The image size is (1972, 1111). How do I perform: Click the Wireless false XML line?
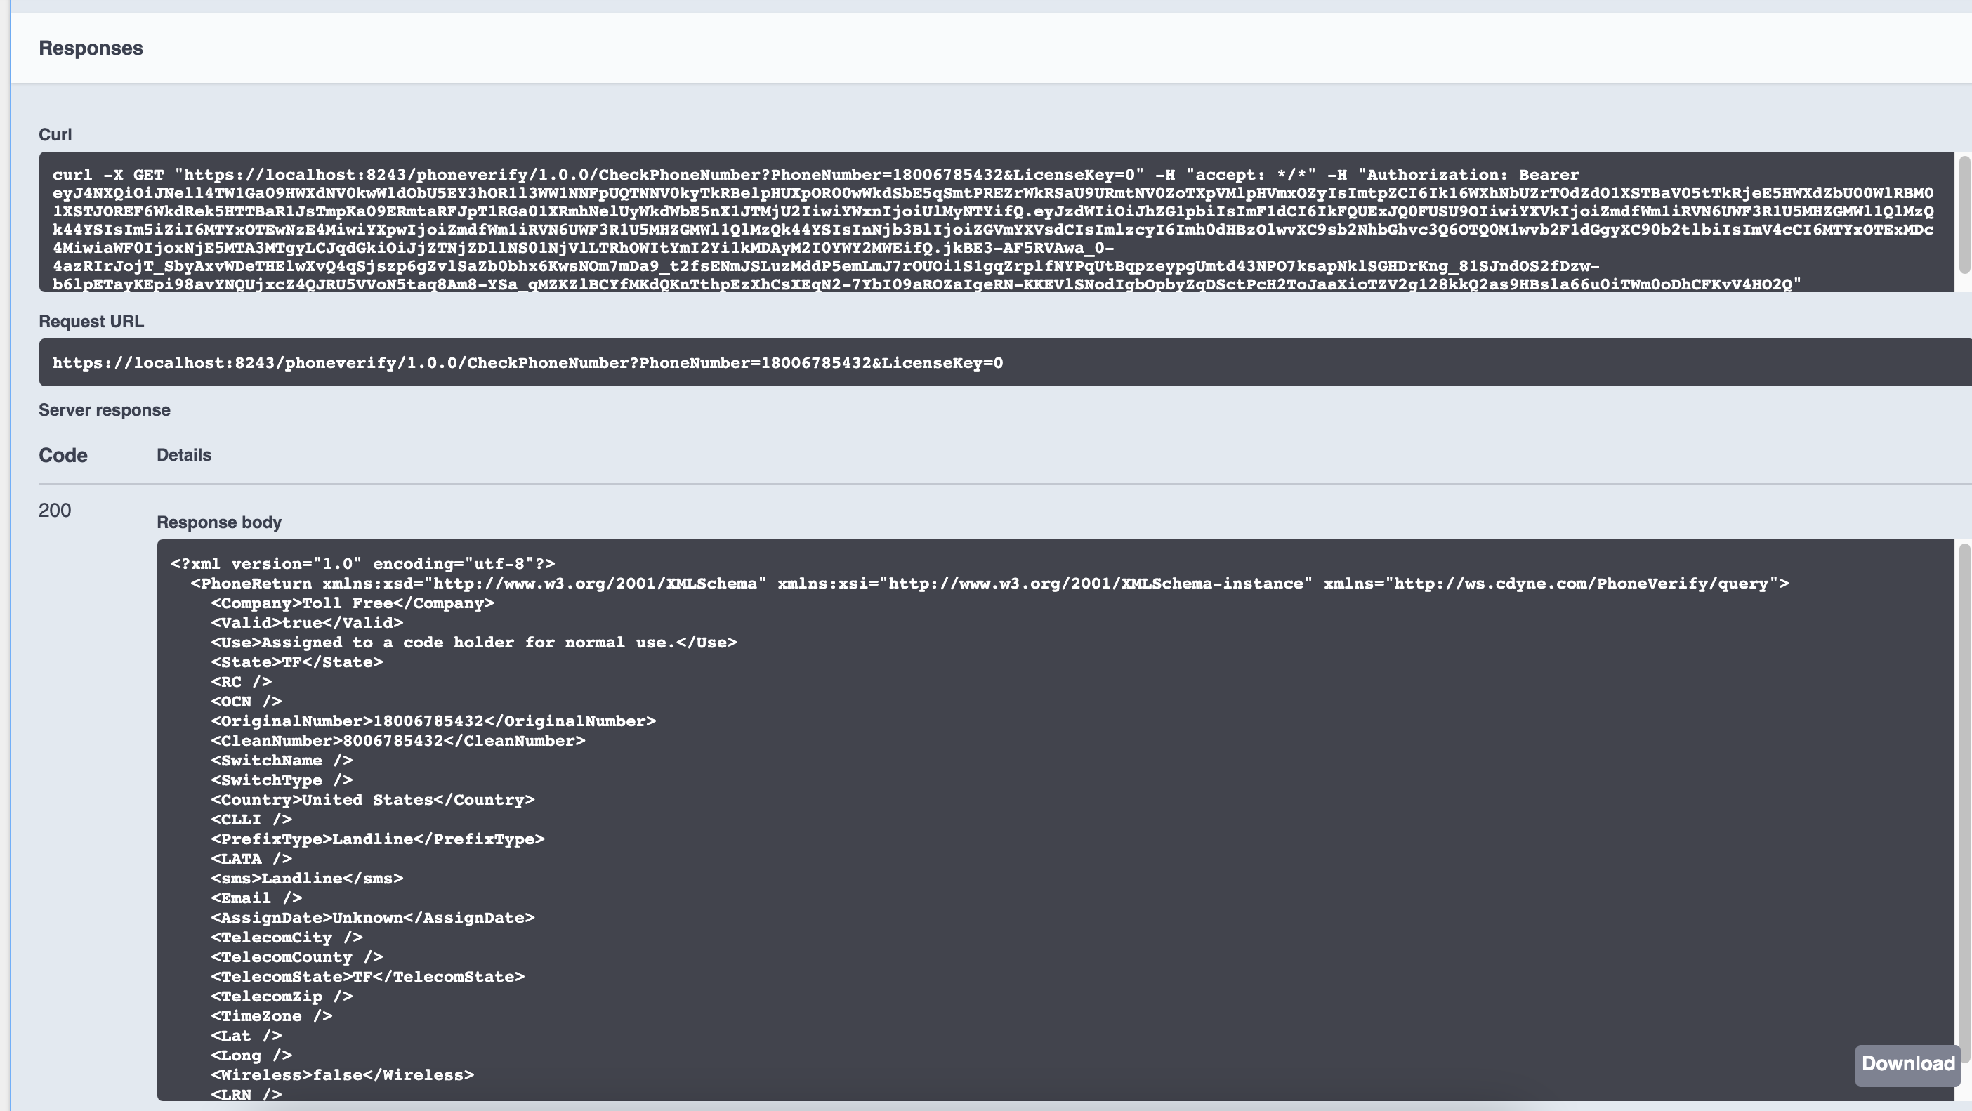pyautogui.click(x=342, y=1075)
